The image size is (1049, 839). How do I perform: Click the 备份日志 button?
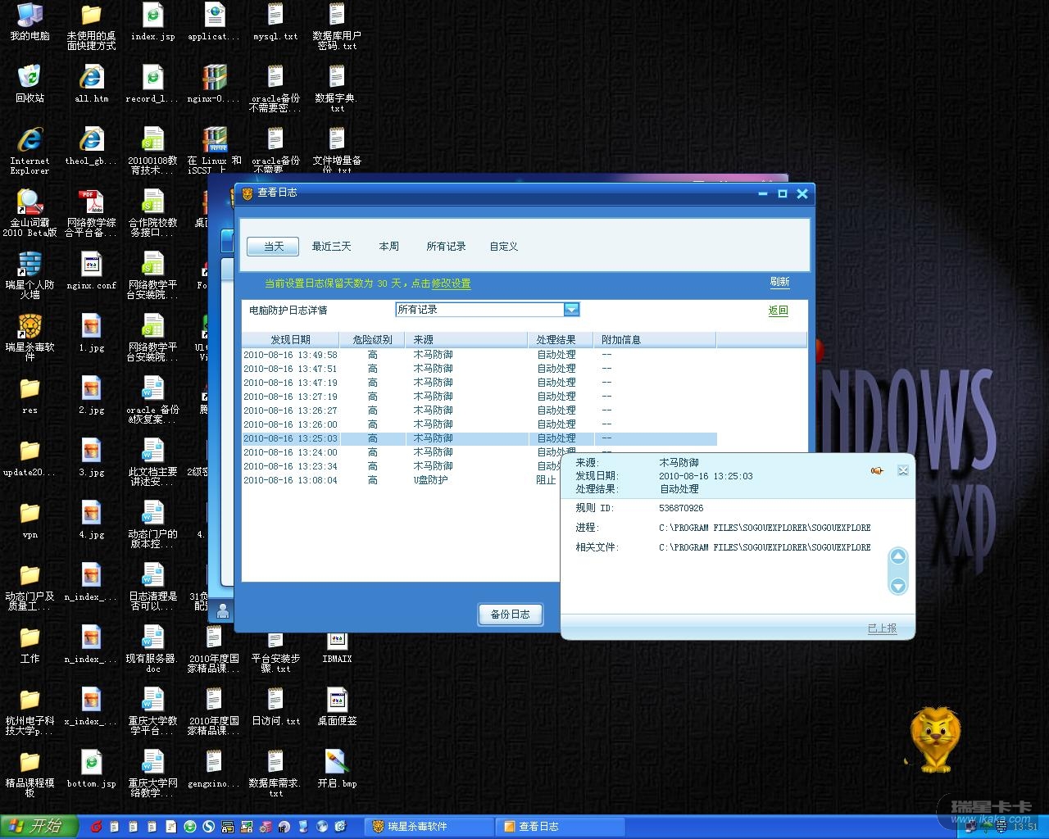tap(510, 615)
